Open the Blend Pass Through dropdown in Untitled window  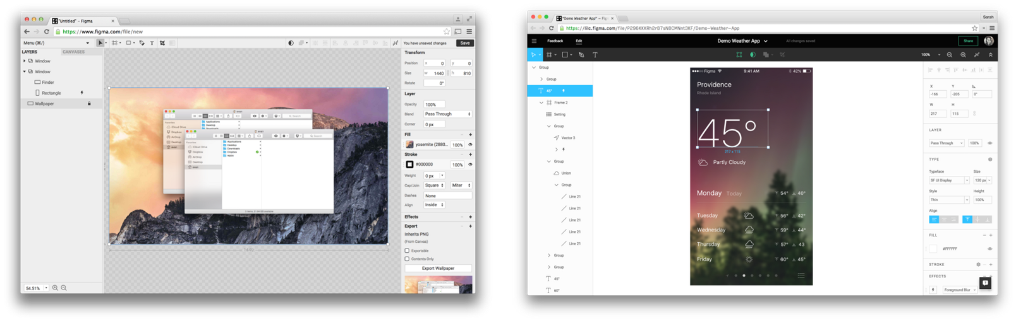(x=448, y=114)
